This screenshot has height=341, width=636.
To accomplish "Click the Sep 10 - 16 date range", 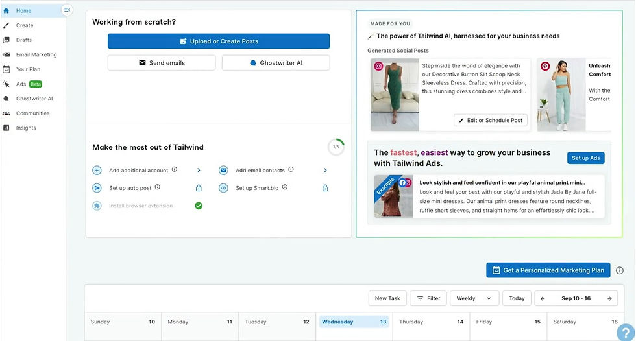I will tap(576, 298).
